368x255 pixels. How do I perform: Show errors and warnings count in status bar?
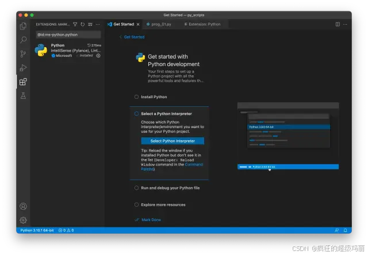click(66, 230)
